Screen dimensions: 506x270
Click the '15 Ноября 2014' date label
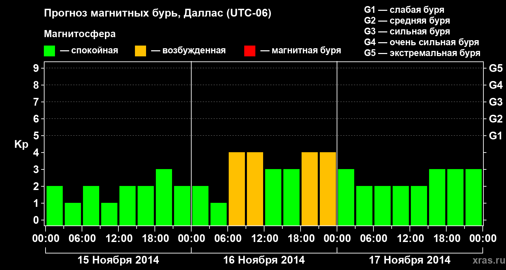(118, 260)
